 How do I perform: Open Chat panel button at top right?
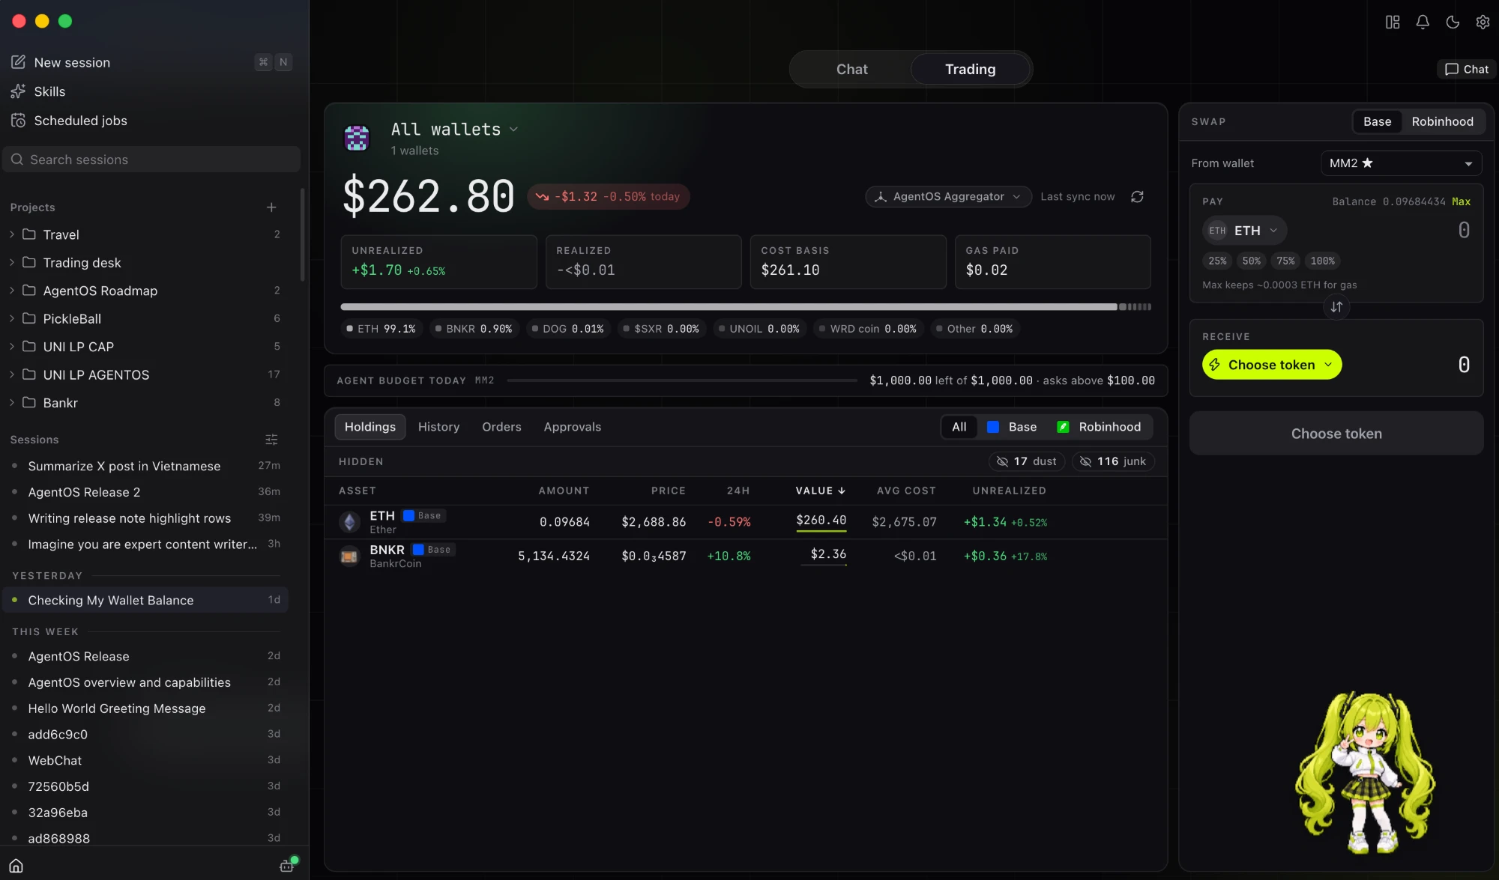click(1467, 69)
